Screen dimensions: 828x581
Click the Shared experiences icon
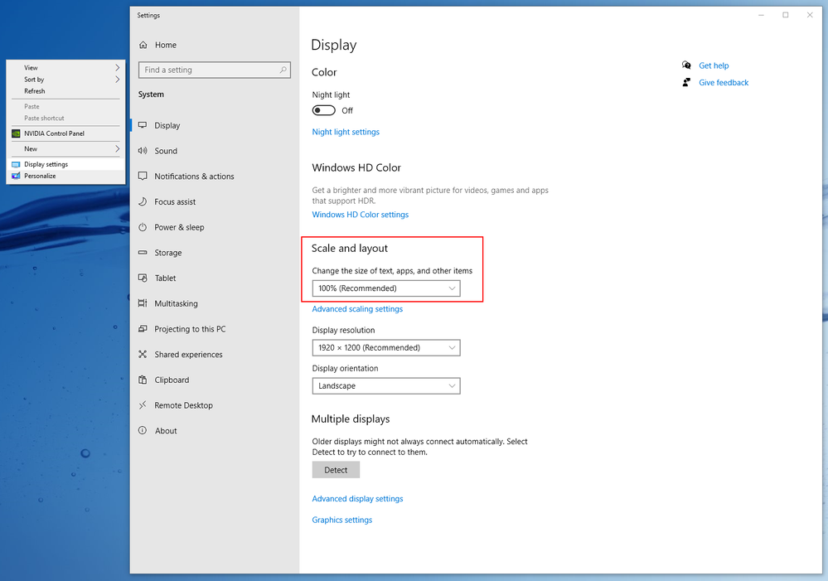pyautogui.click(x=143, y=354)
